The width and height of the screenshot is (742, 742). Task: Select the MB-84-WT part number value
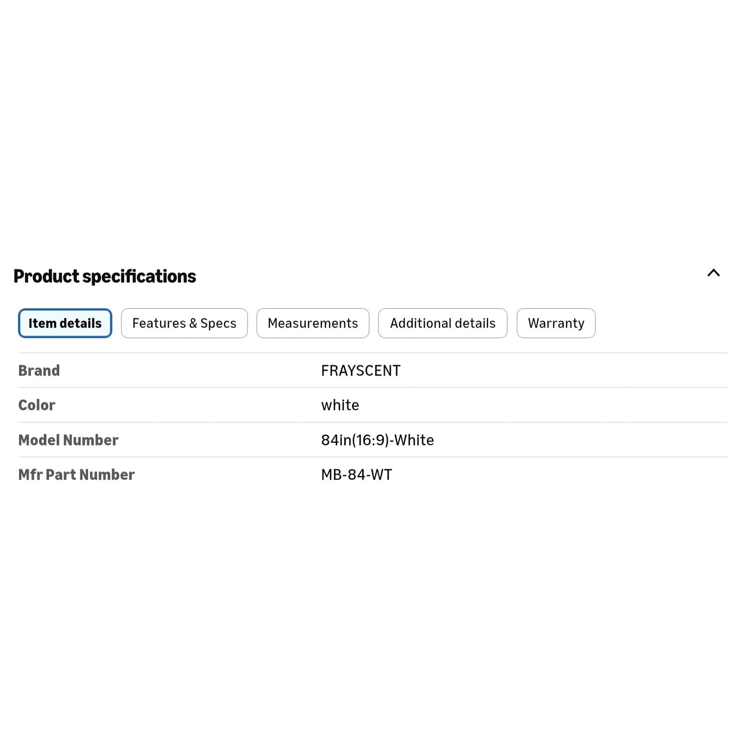(x=357, y=474)
